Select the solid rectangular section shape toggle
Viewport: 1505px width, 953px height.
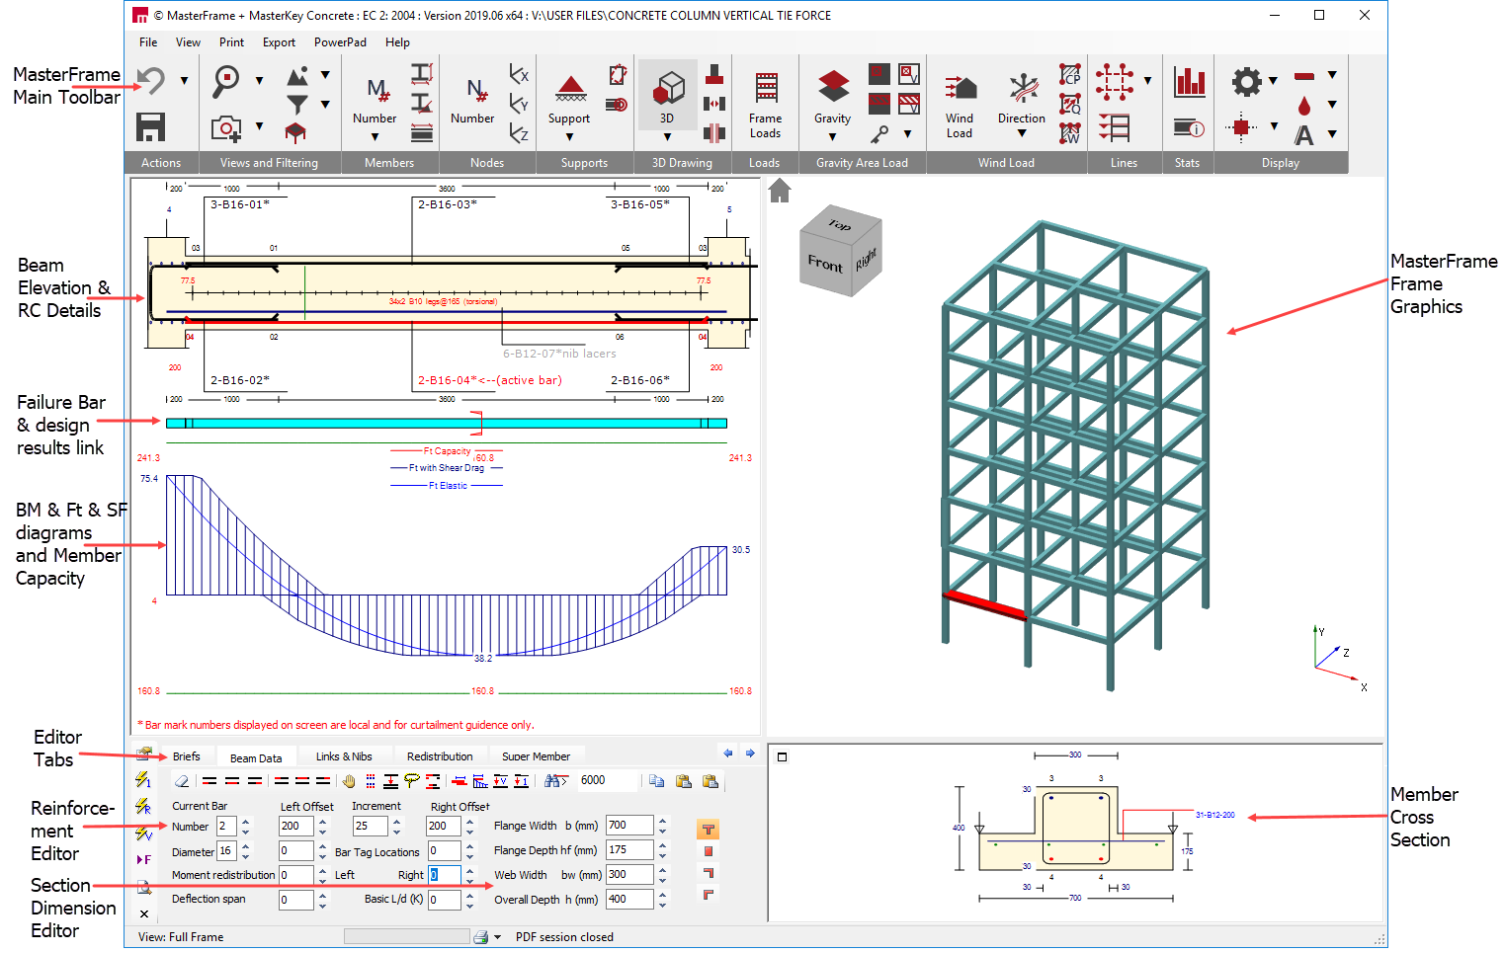pyautogui.click(x=708, y=851)
